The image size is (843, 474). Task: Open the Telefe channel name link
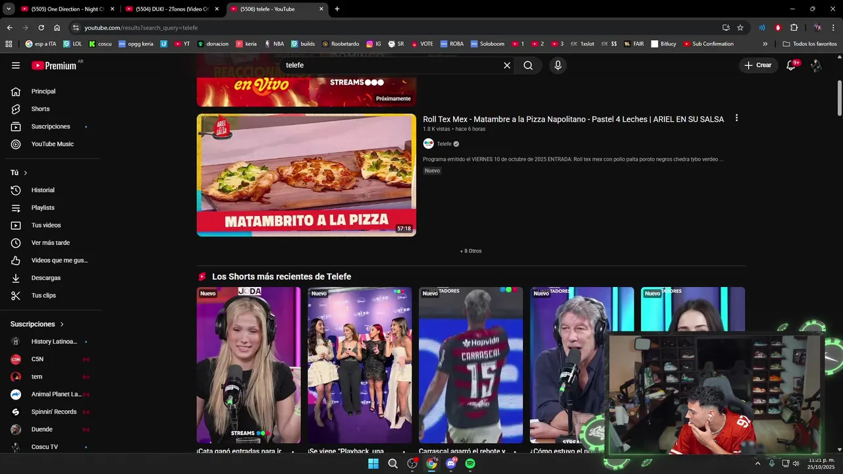445,144
